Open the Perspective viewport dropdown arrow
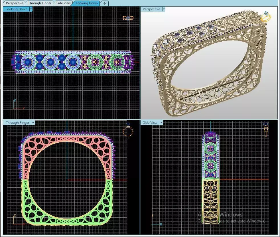The height and width of the screenshot is (237, 280). point(164,9)
